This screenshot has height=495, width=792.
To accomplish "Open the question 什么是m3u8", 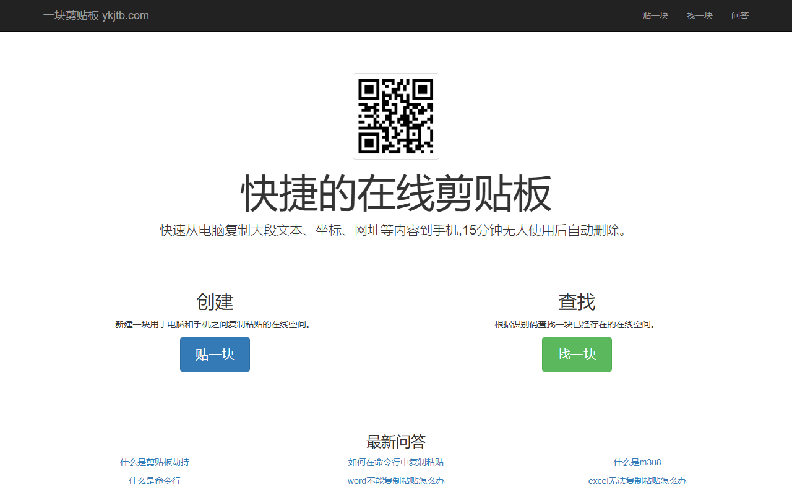I will click(637, 462).
